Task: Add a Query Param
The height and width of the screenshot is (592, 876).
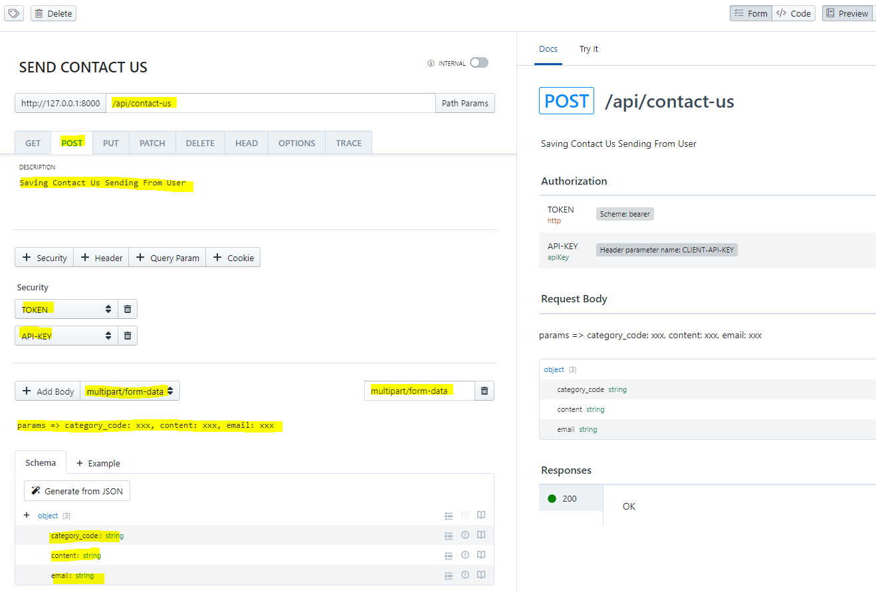Action: pos(167,258)
